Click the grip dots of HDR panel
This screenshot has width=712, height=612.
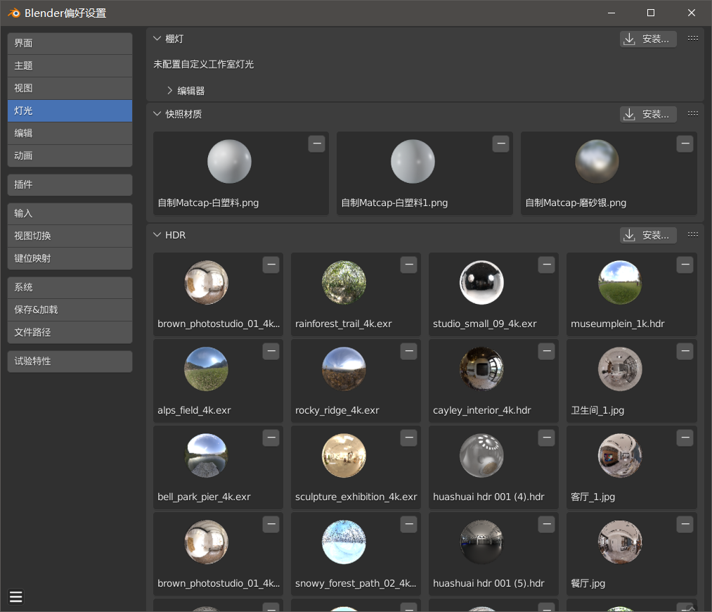pyautogui.click(x=693, y=234)
